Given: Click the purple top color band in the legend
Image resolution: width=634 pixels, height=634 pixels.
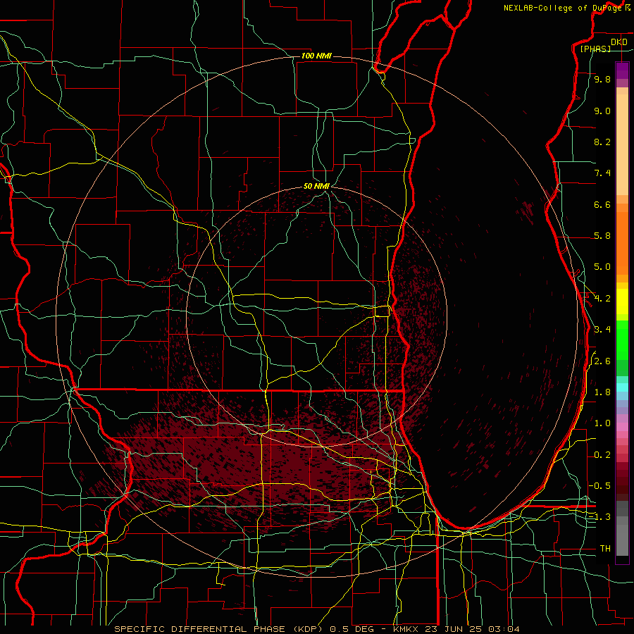Looking at the screenshot, I should [622, 70].
